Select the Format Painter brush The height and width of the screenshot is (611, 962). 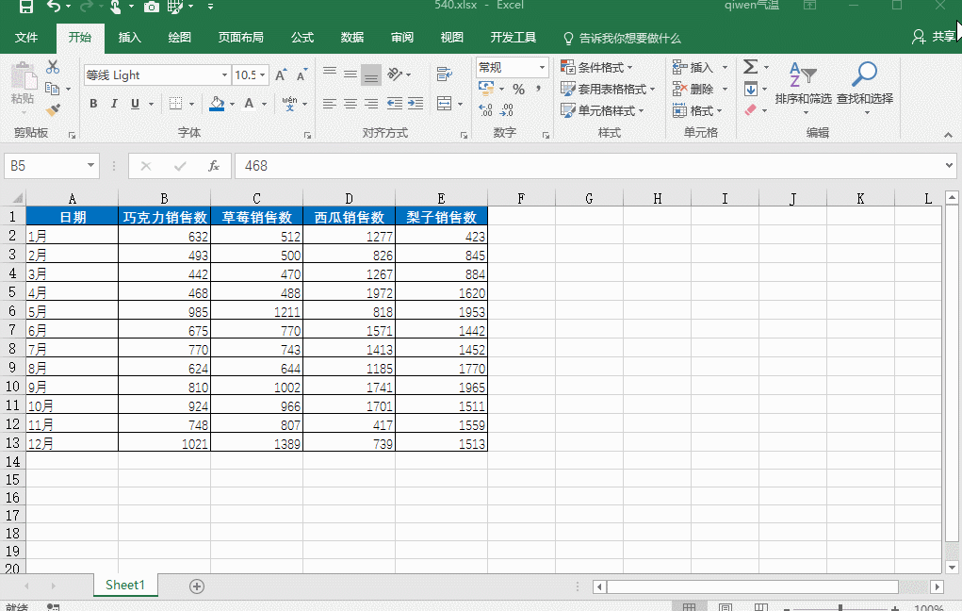point(53,110)
